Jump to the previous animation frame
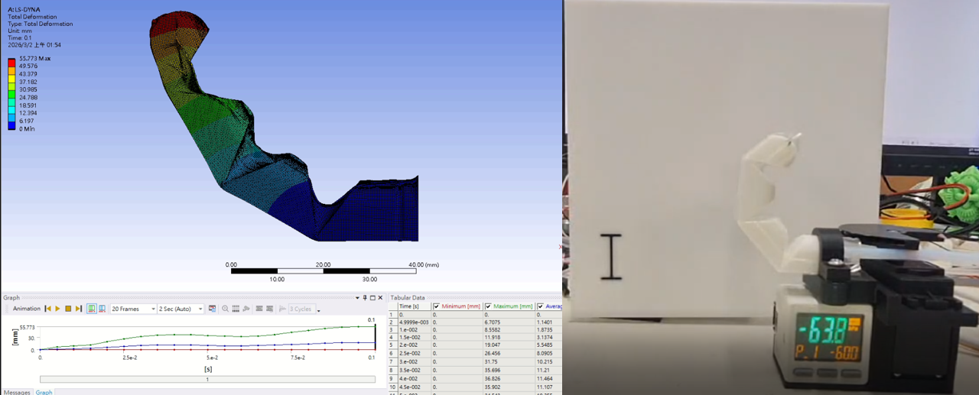 [47, 309]
